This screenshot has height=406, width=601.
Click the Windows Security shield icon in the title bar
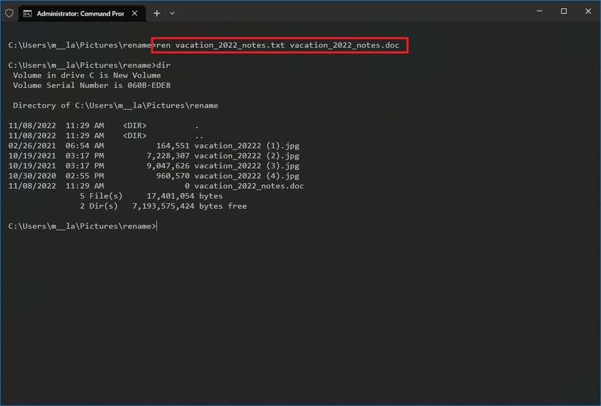point(9,13)
